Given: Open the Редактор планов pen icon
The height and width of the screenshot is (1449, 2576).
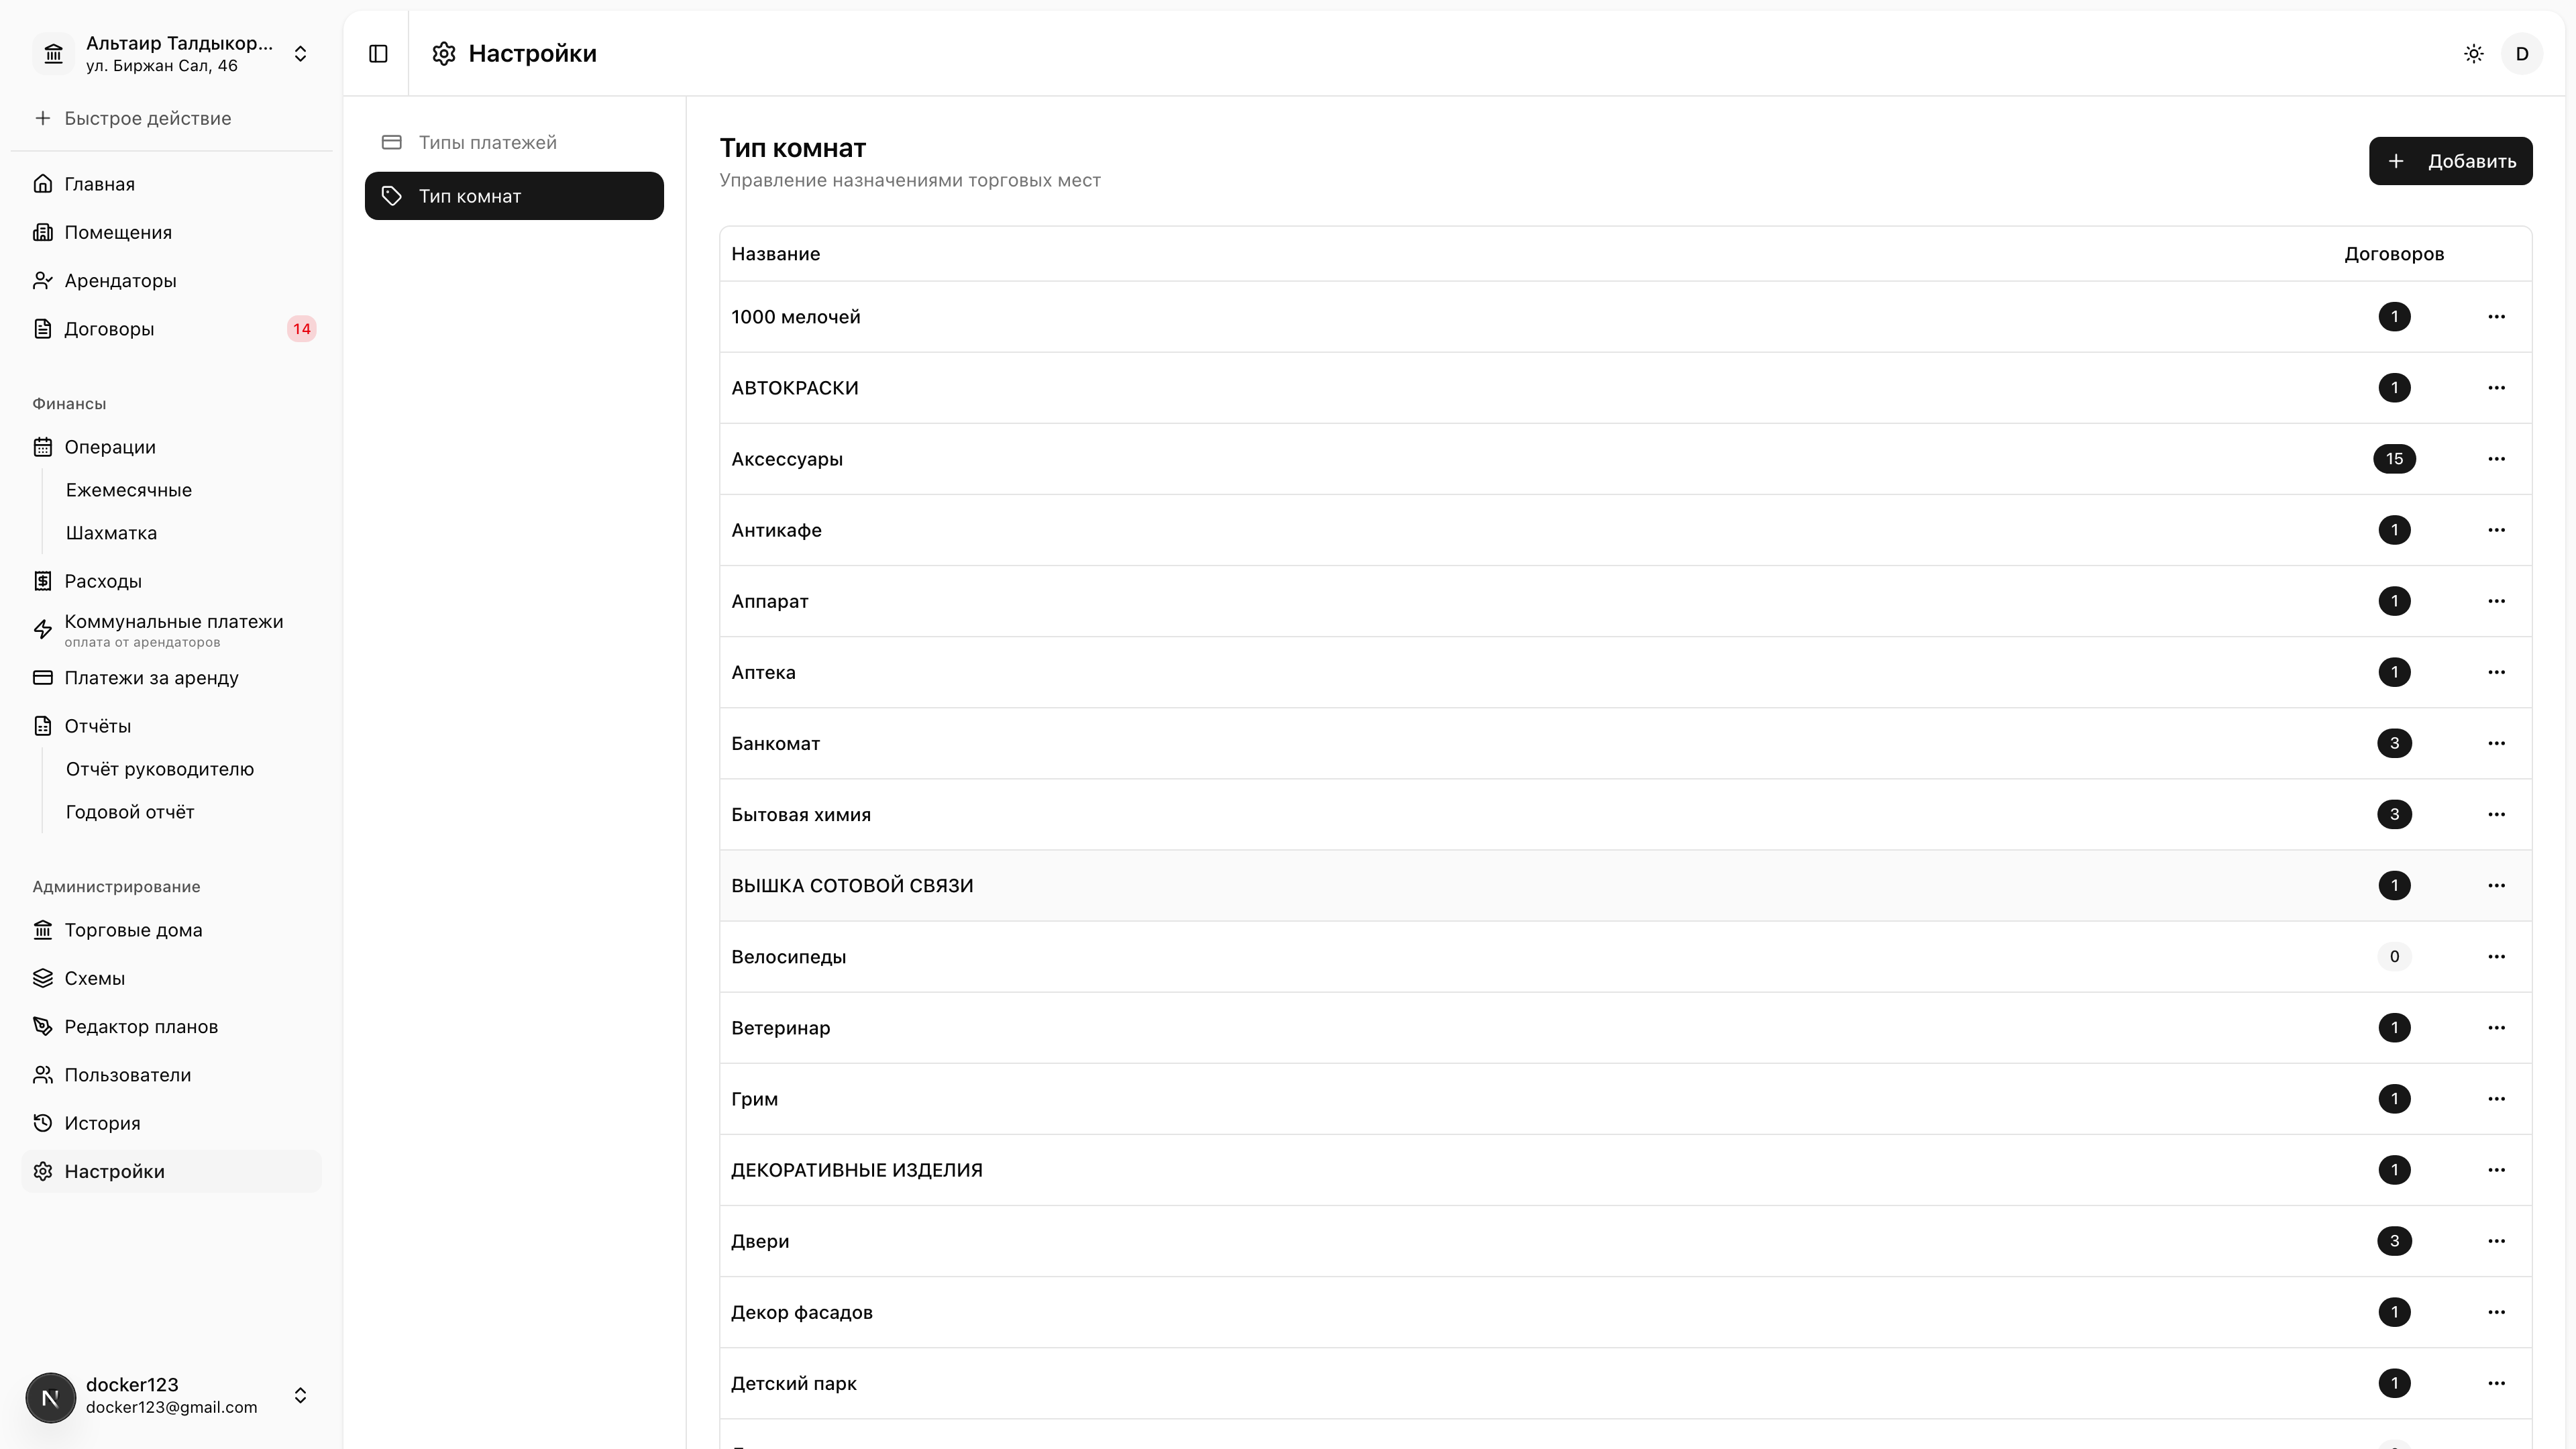Looking at the screenshot, I should pos(43,1027).
